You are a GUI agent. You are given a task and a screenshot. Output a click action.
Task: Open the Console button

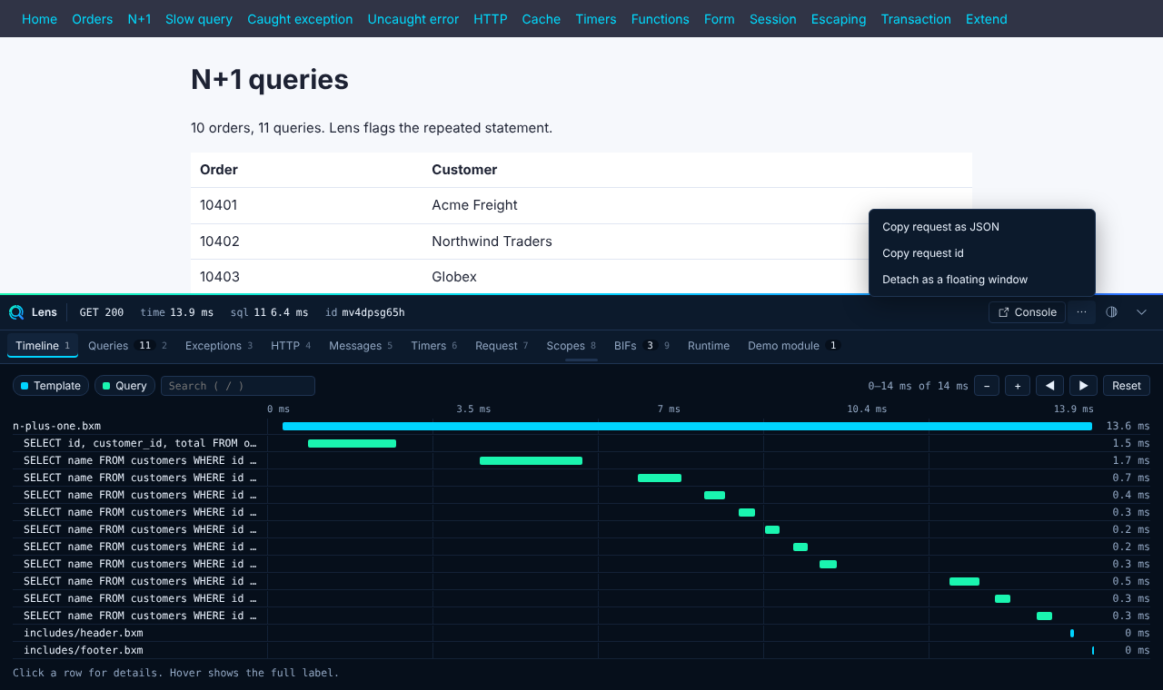1027,312
